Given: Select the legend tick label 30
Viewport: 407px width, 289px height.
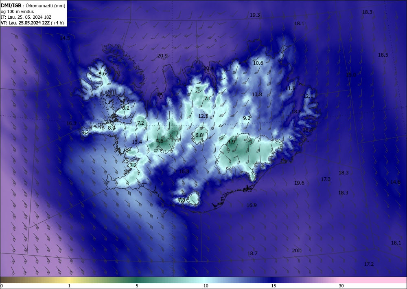Looking at the screenshot, I should point(341,286).
